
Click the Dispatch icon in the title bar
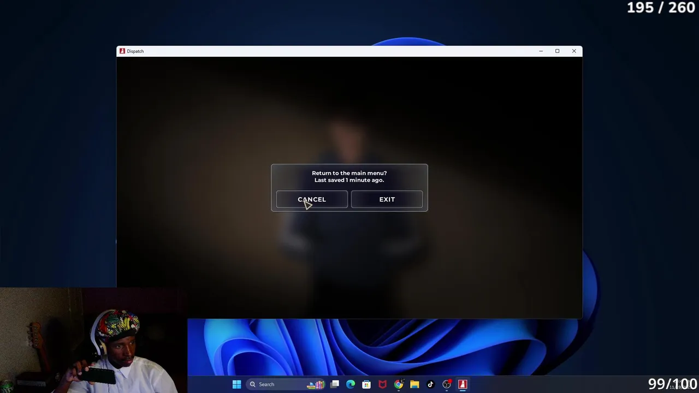coord(122,51)
